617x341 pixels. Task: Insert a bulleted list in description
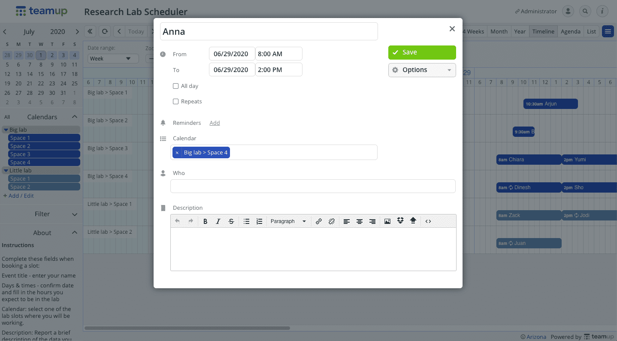click(246, 221)
